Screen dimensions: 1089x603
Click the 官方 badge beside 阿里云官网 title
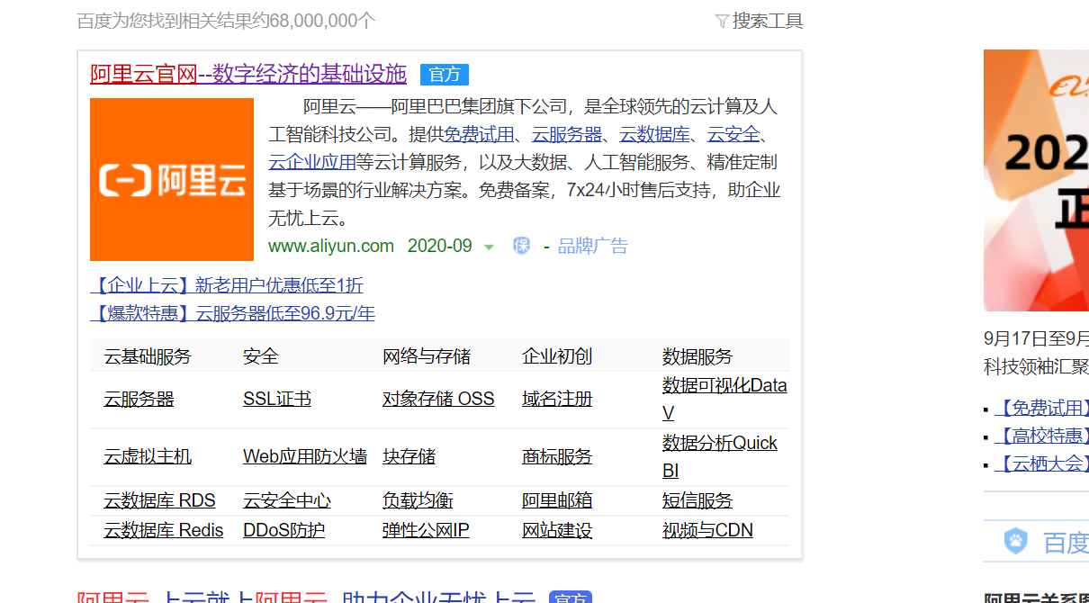click(445, 74)
